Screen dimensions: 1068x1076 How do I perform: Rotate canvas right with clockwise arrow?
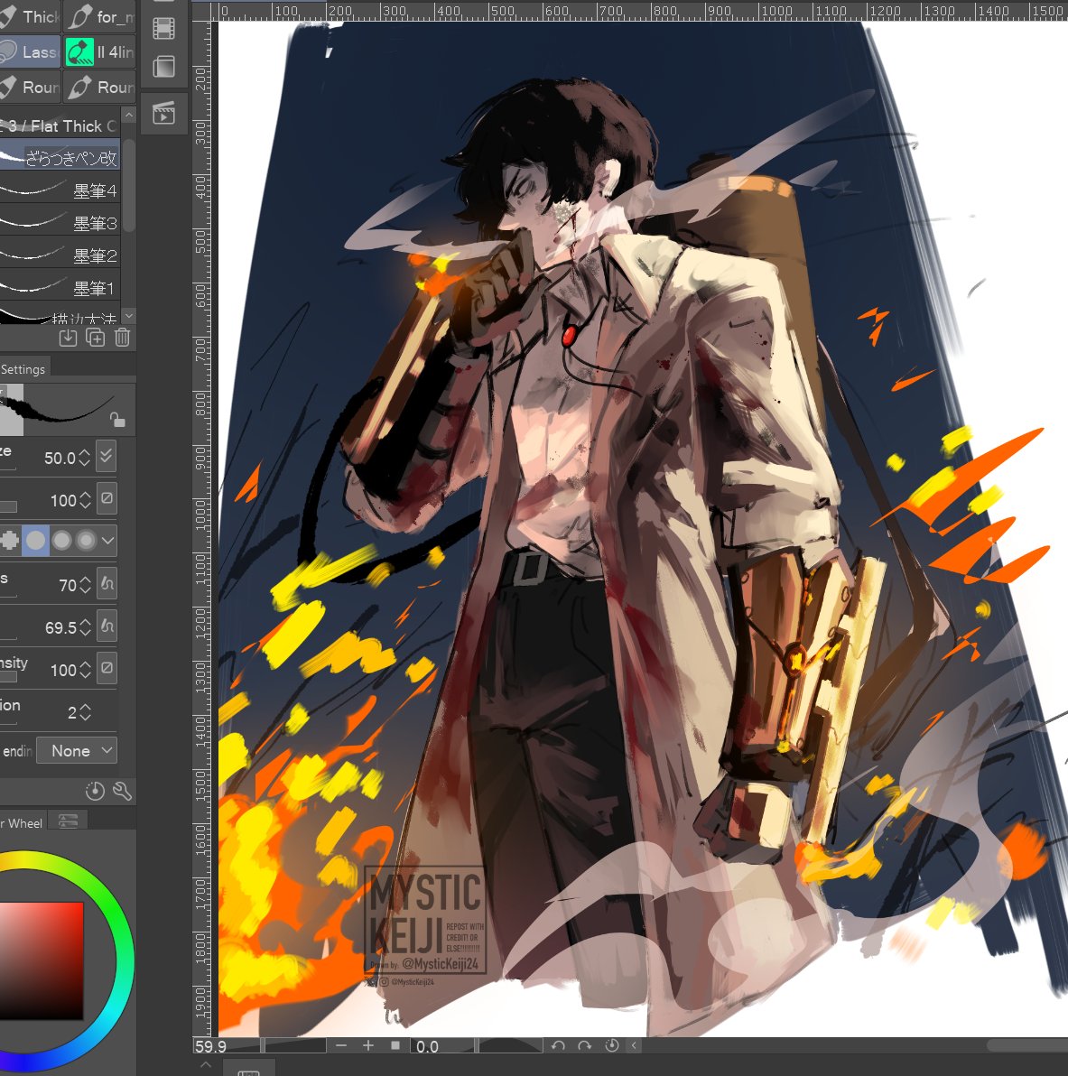(585, 1045)
